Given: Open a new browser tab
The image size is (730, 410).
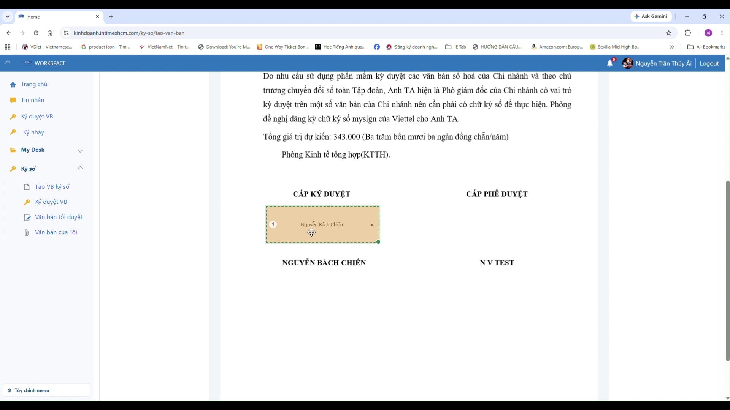Looking at the screenshot, I should [111, 17].
